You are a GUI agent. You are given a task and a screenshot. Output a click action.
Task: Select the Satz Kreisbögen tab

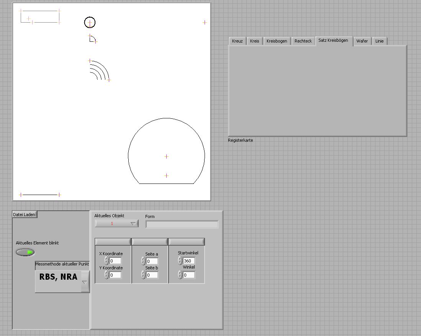click(x=333, y=41)
